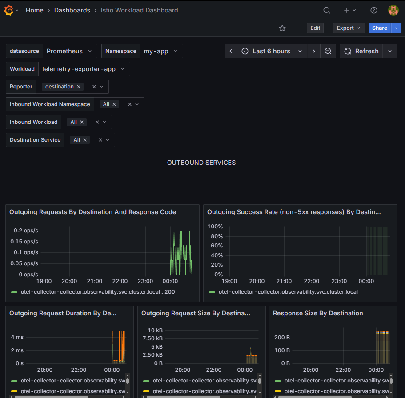
Task: Expand the Inbound Workload dropdown chevron
Action: pyautogui.click(x=104, y=122)
